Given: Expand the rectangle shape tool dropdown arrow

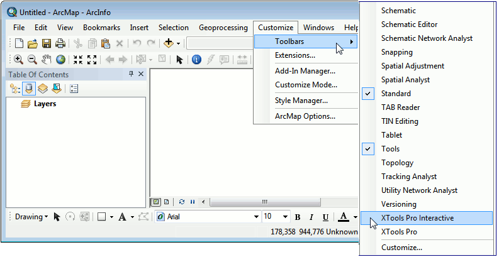Looking at the screenshot, I should [111, 217].
